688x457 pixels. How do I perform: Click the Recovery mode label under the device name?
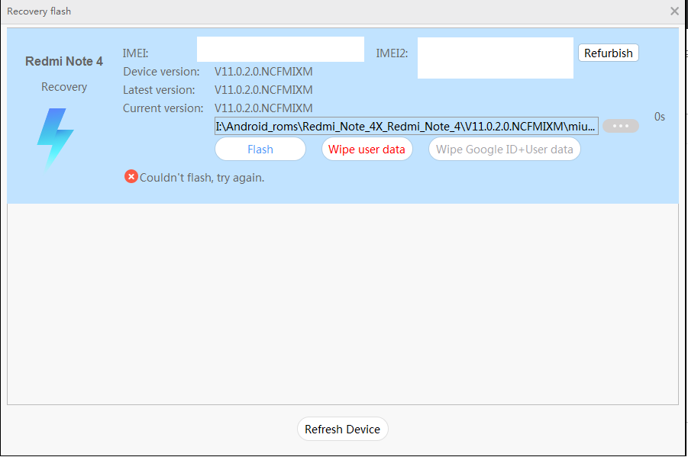(x=64, y=87)
